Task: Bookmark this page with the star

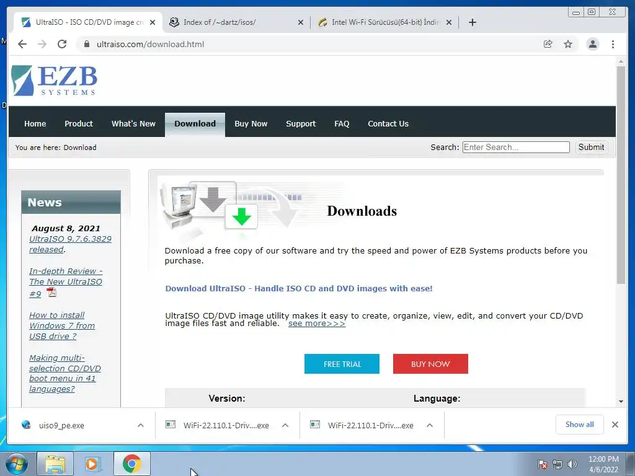Action: [568, 44]
